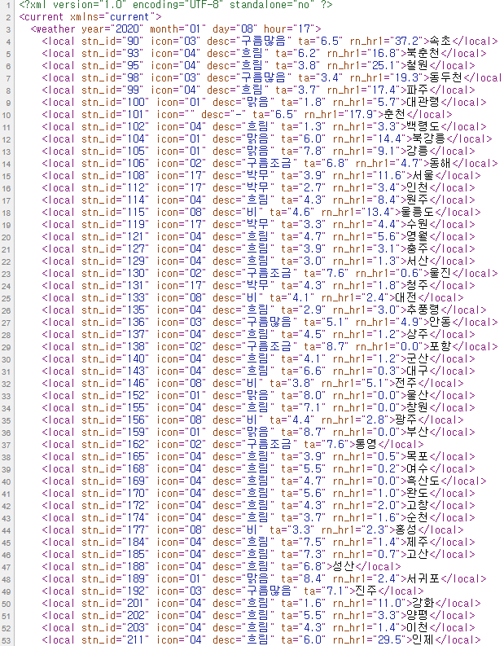The height and width of the screenshot is (646, 504).
Task: Select station name 동해
Action: (440, 163)
